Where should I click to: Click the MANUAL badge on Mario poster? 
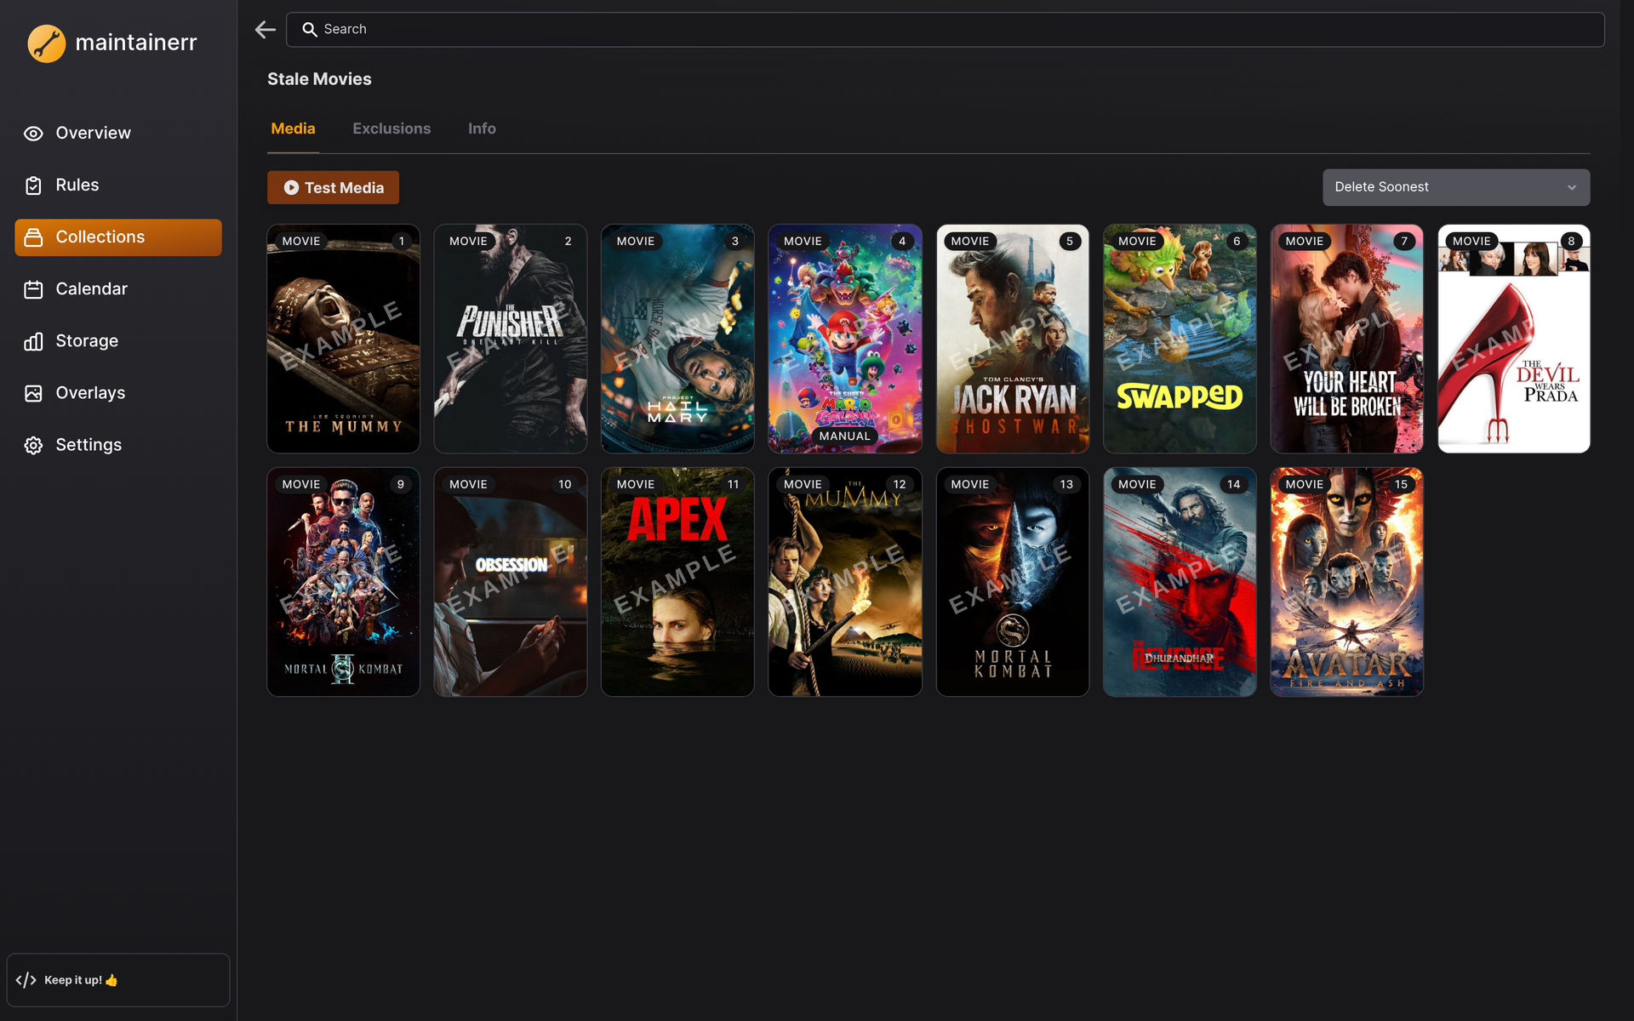(x=845, y=436)
